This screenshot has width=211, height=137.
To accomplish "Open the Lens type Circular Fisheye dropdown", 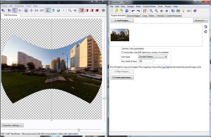I will (x=153, y=57).
